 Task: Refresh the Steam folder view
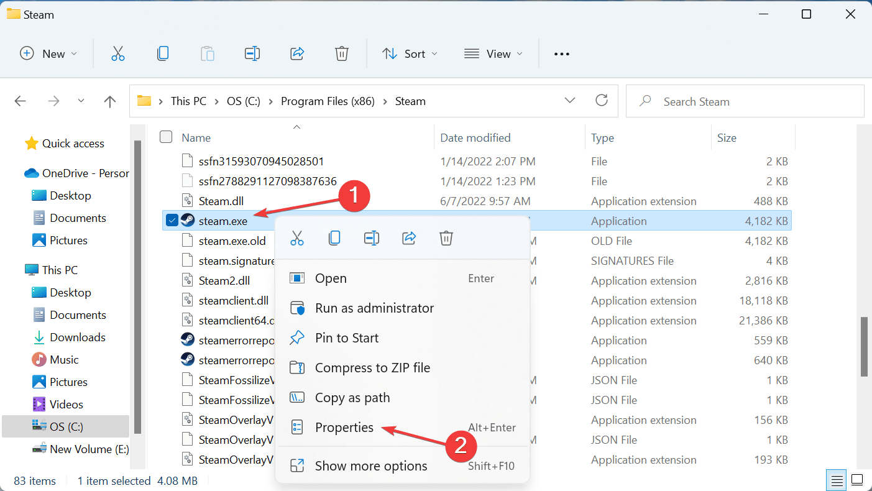tap(601, 101)
